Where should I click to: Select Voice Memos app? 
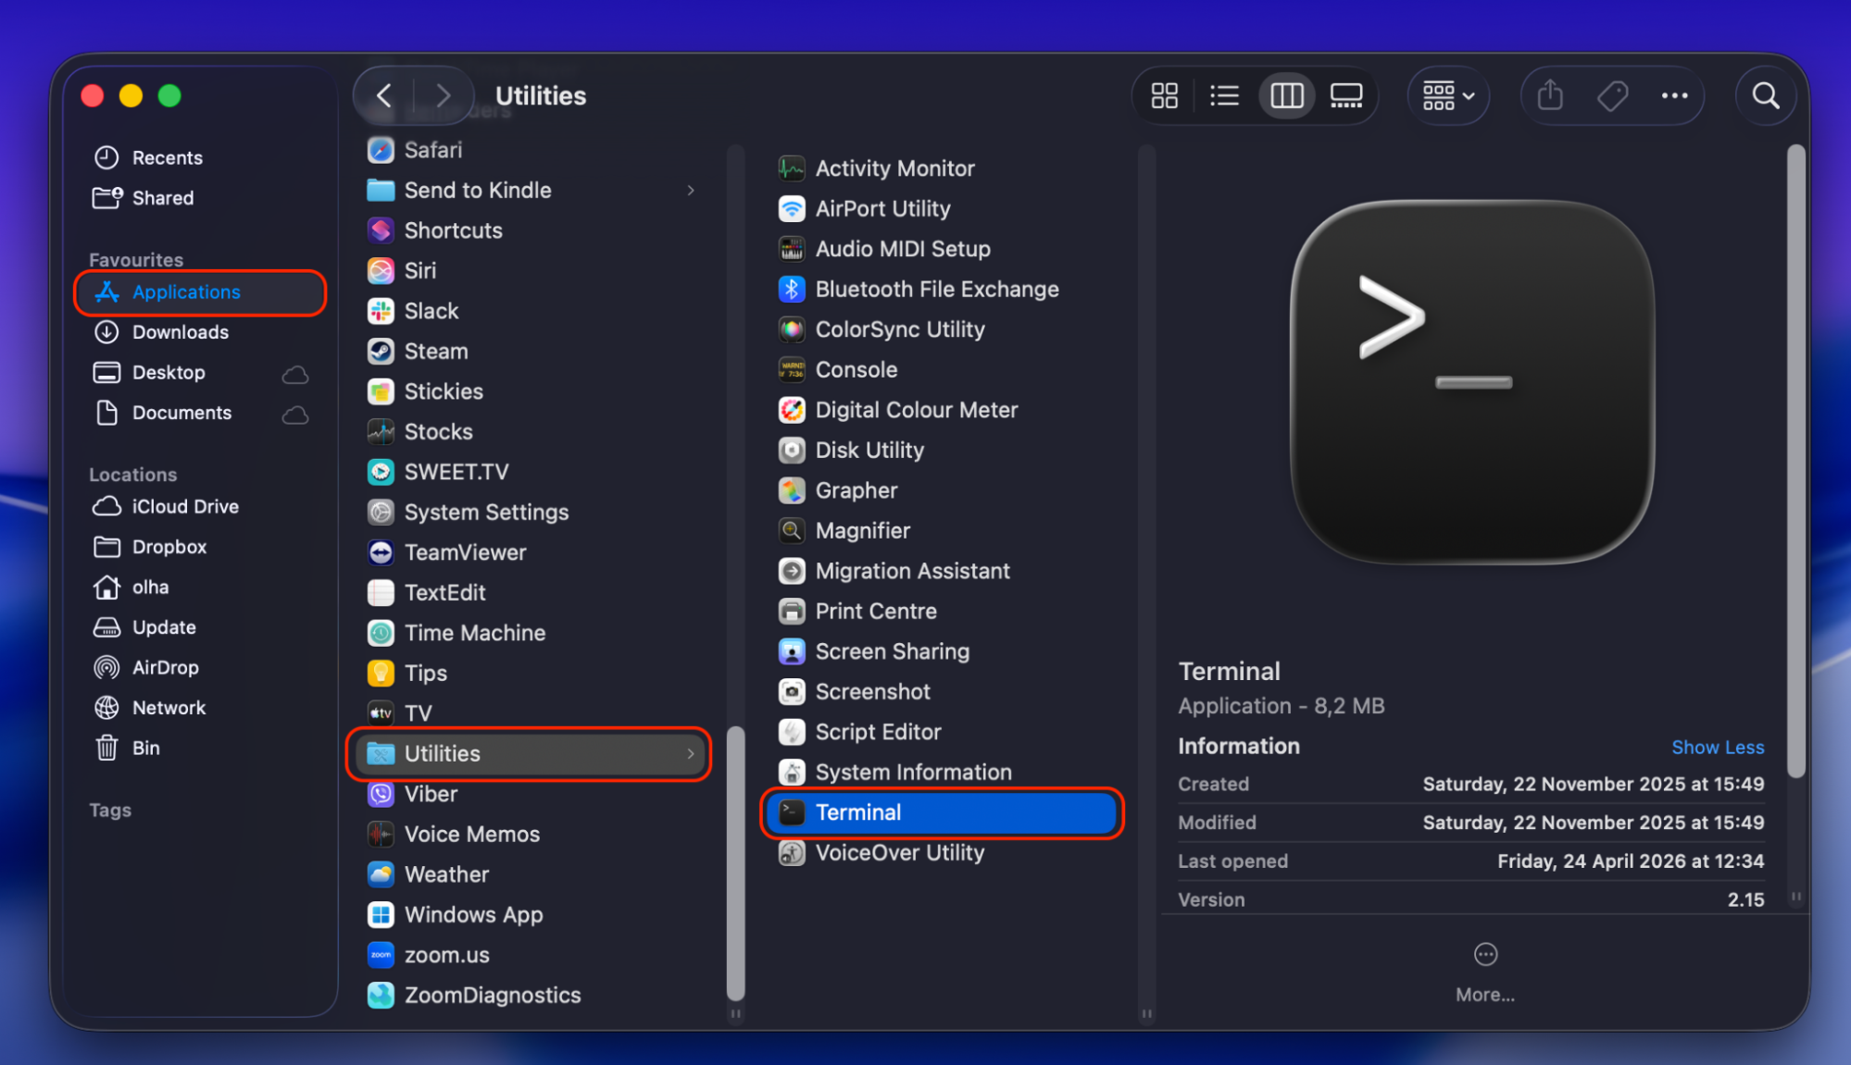471,835
